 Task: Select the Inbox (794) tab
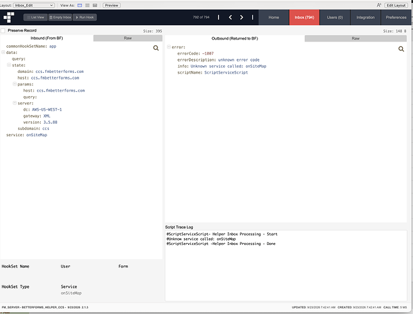coord(304,18)
